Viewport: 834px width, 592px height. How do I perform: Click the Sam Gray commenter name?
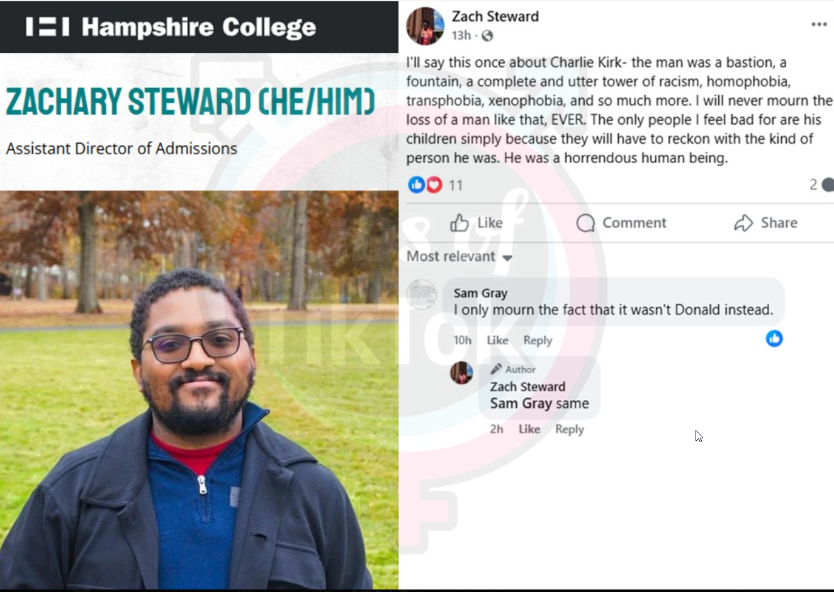coord(480,293)
